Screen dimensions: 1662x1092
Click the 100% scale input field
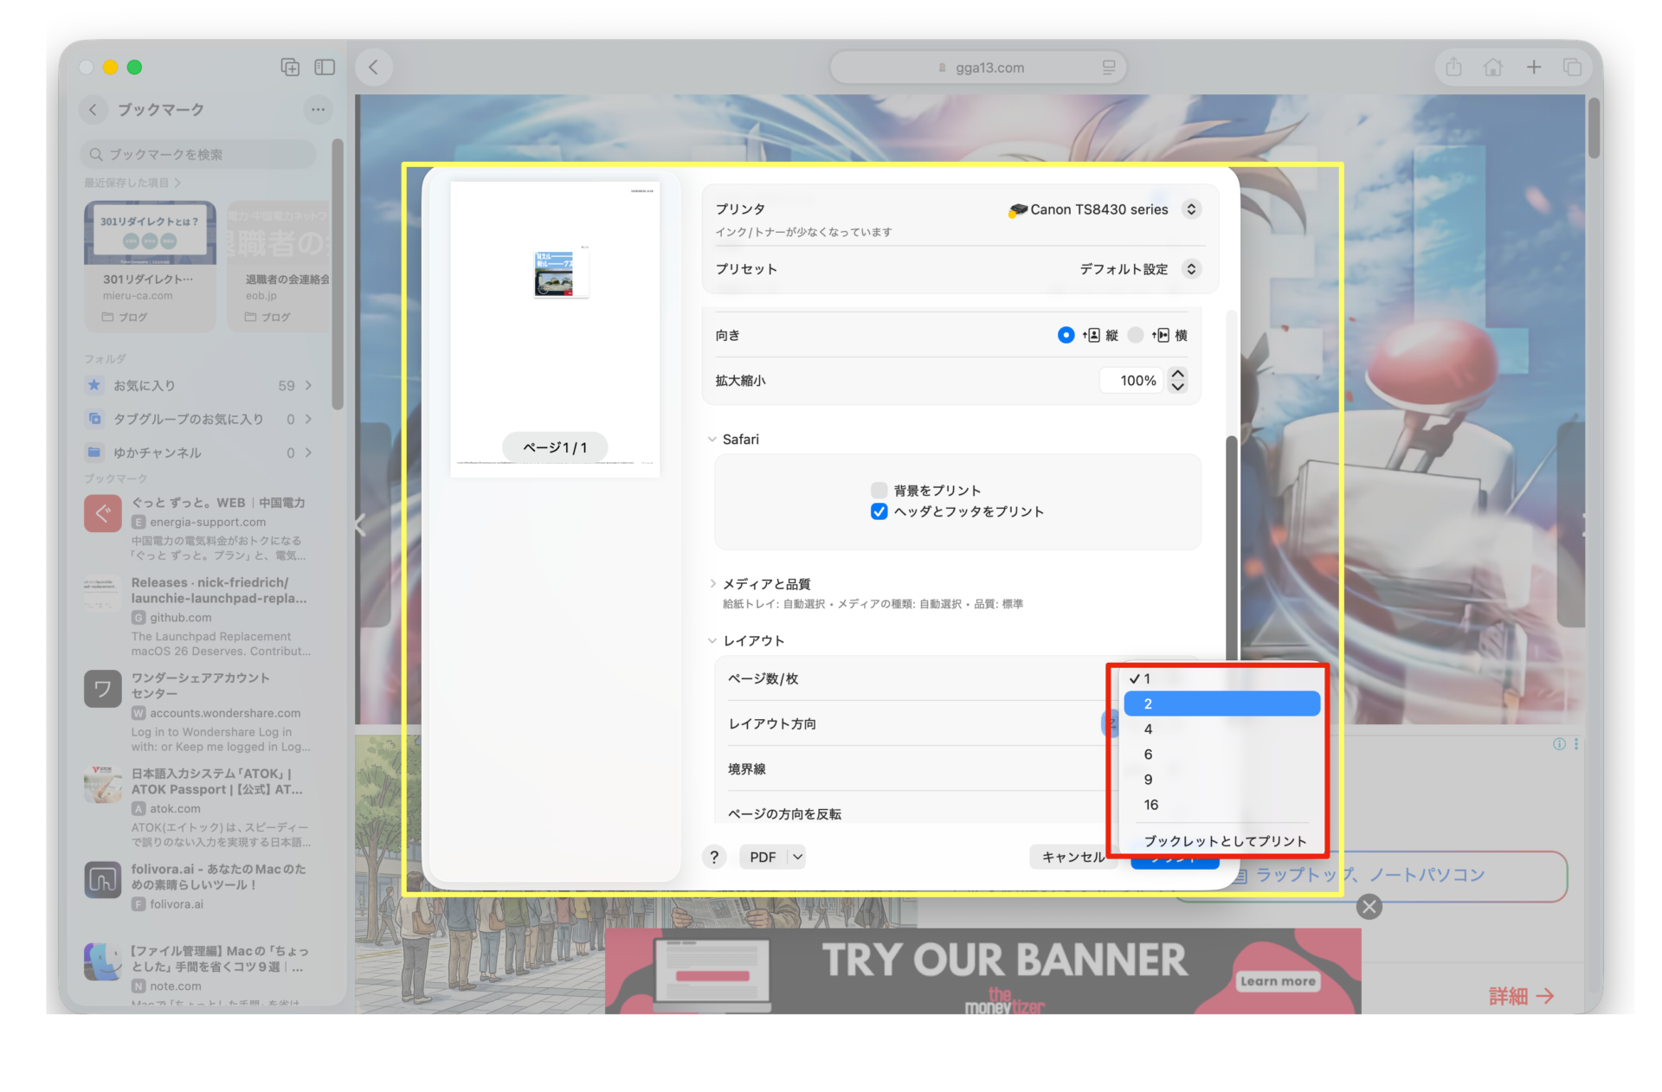coord(1131,381)
